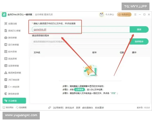Image resolution: width=152 pixels, height=122 pixels.
Task: Click the .NET库安装 sidebar icon
Action: [6, 80]
